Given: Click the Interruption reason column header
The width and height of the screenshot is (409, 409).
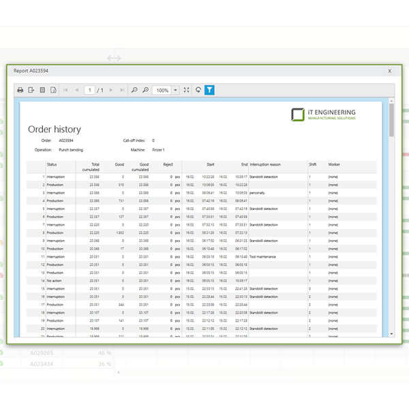Looking at the screenshot, I should [x=265, y=164].
